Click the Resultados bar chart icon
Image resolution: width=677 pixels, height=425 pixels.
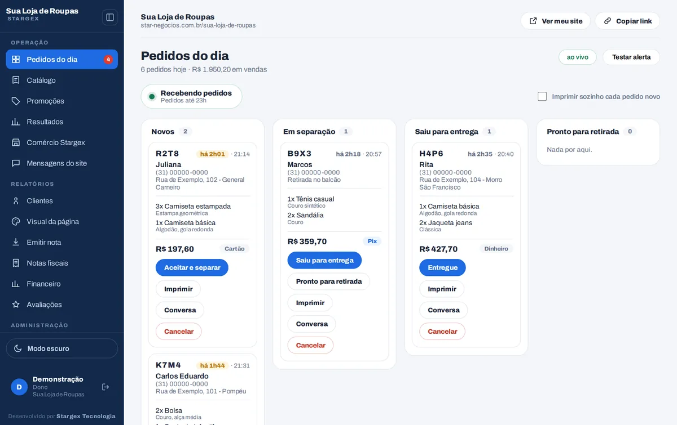pyautogui.click(x=16, y=122)
